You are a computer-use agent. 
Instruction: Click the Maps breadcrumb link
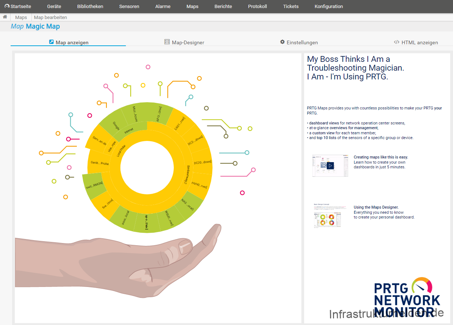tap(21, 18)
